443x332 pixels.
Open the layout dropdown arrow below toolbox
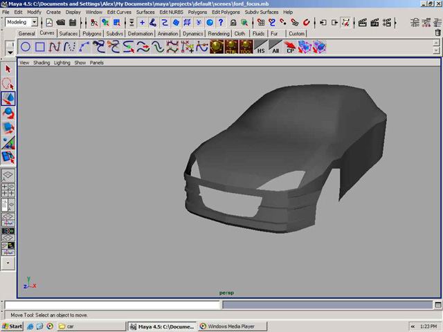pyautogui.click(x=8, y=263)
